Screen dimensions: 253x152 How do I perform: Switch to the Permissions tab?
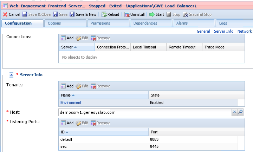pos(108,23)
